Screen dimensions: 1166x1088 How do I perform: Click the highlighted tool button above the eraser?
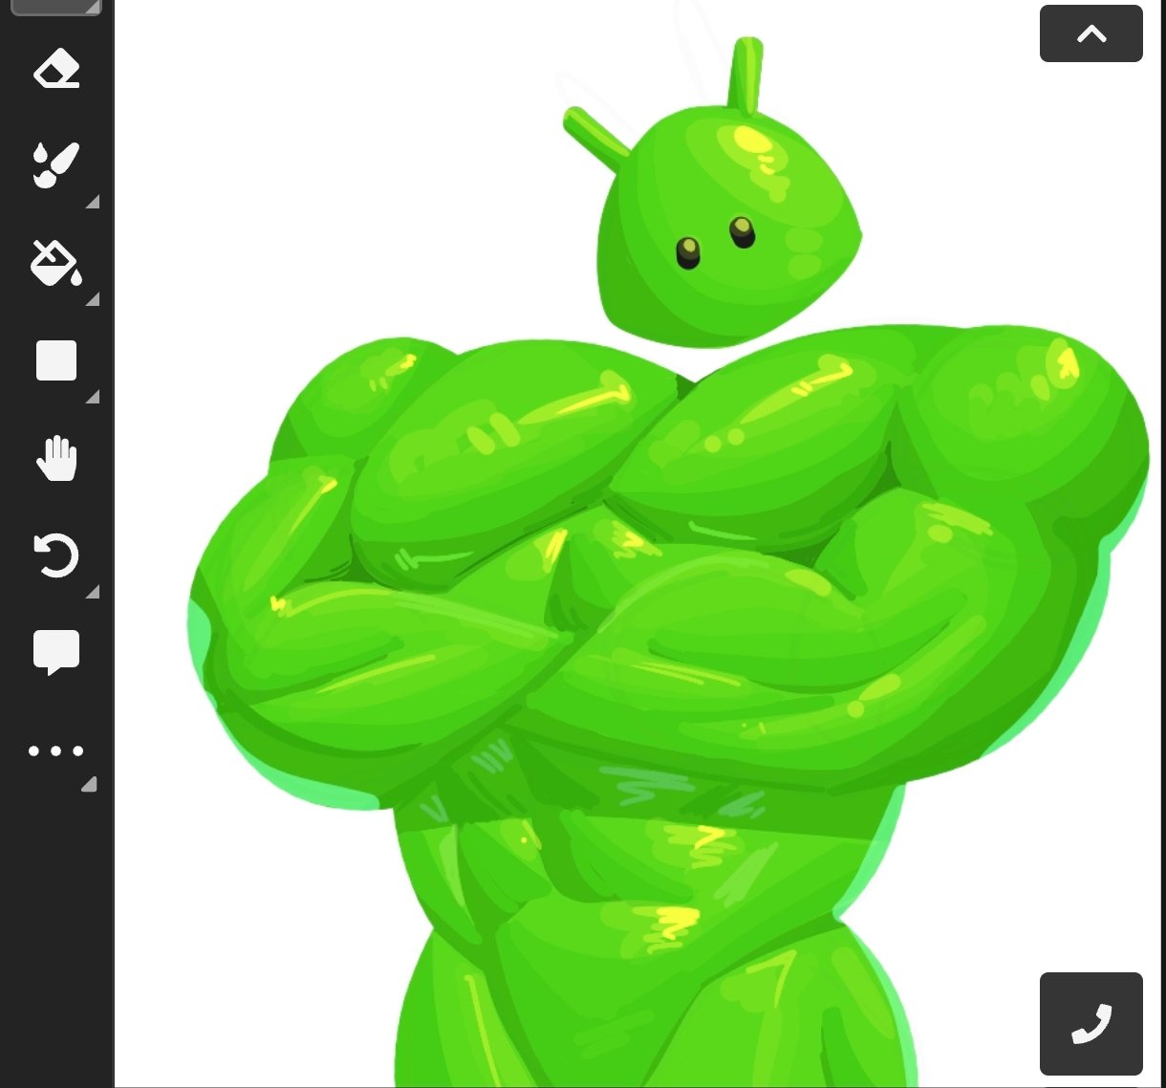(x=56, y=7)
